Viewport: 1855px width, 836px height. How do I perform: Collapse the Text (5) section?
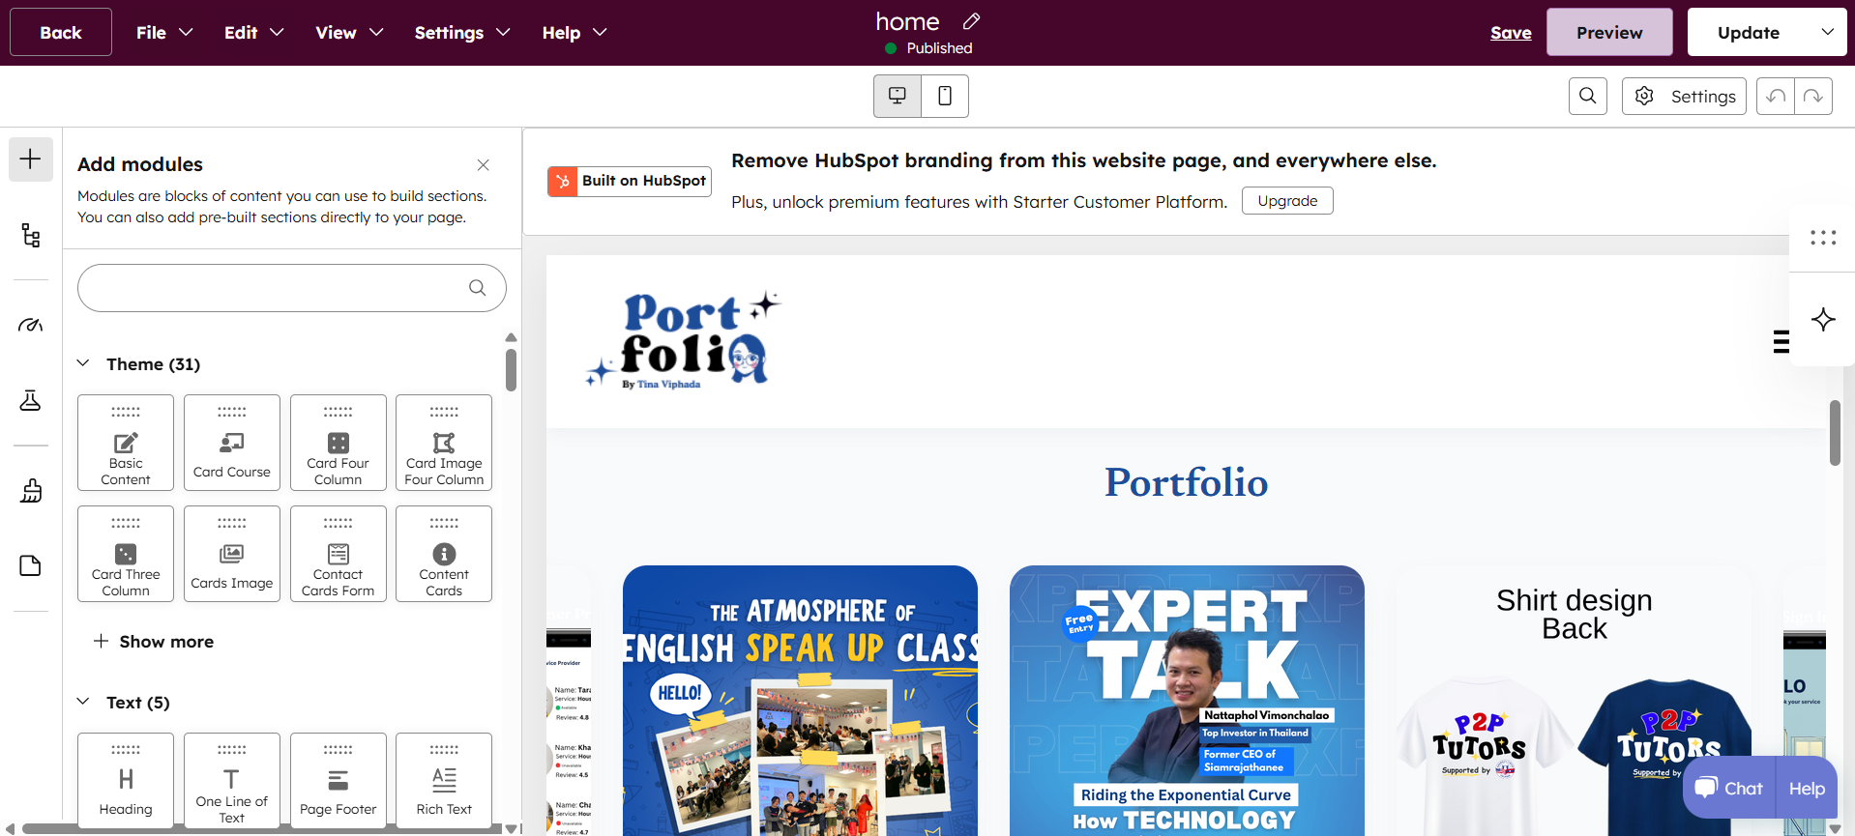click(x=83, y=702)
